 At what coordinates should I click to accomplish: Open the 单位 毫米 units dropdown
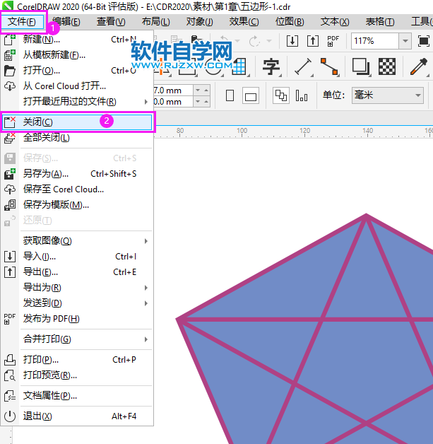(x=388, y=95)
